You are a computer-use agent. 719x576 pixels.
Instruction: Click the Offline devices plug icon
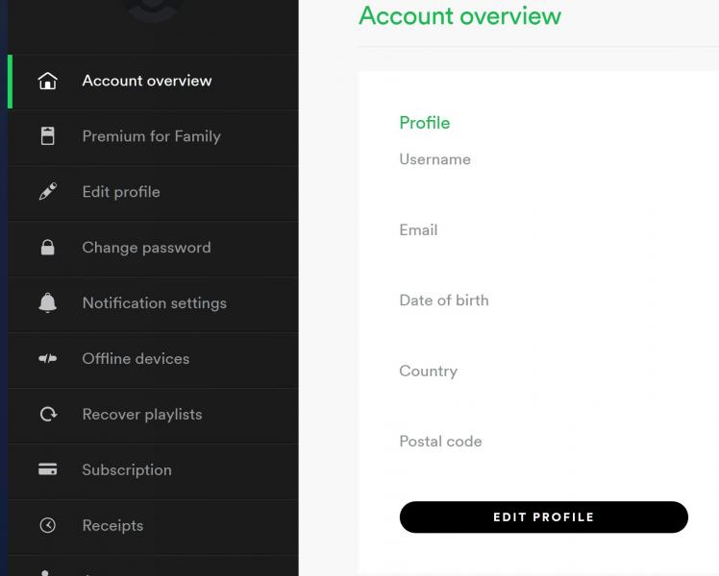[48, 358]
